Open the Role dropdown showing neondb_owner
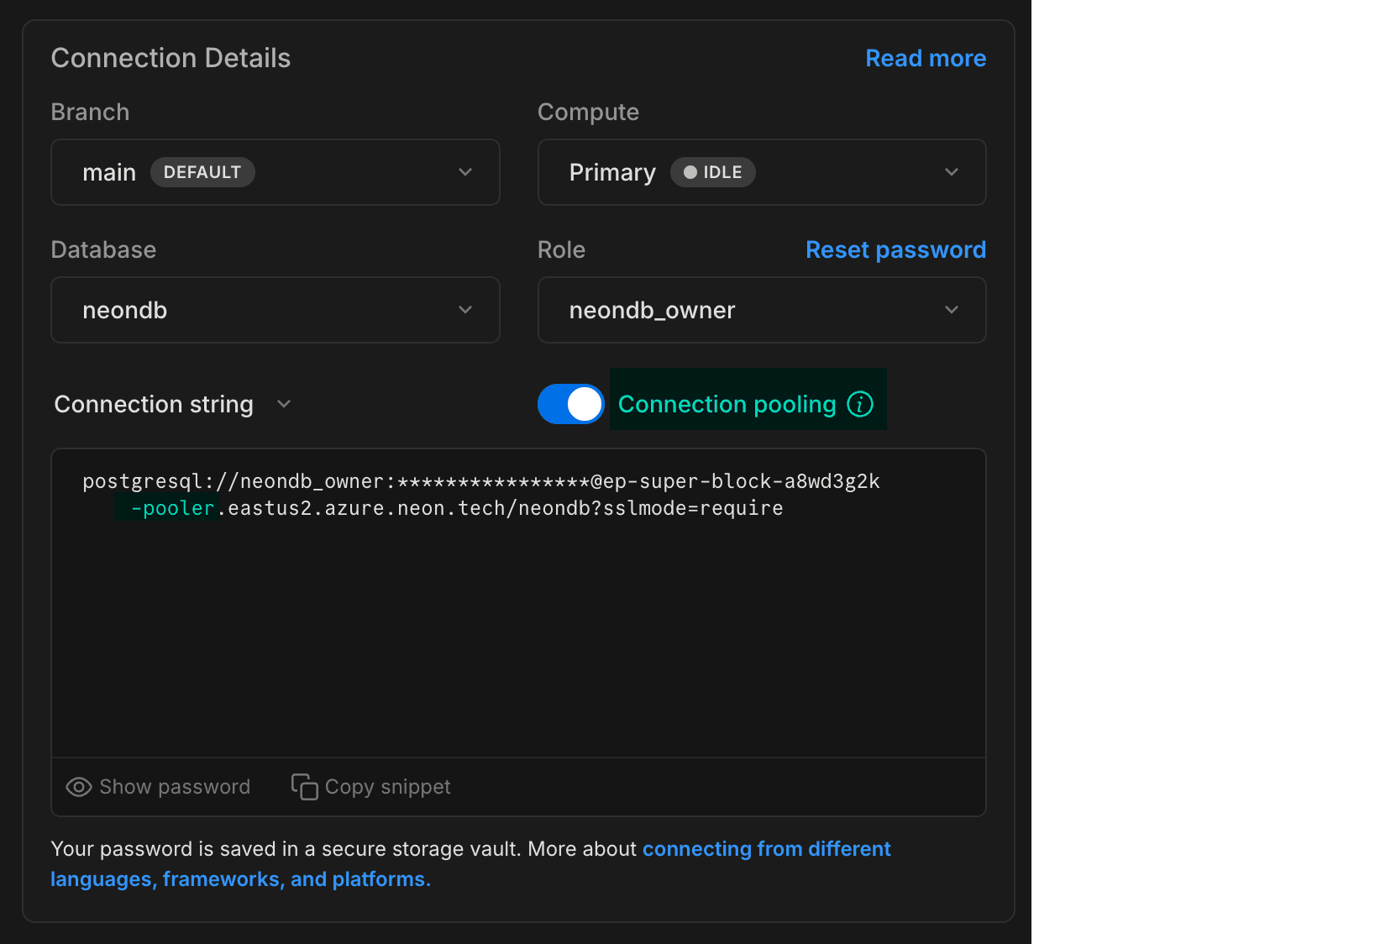This screenshot has height=944, width=1396. click(760, 310)
